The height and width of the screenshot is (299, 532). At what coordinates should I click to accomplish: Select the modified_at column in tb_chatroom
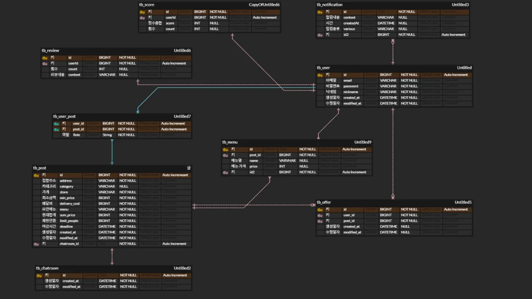coord(71,287)
